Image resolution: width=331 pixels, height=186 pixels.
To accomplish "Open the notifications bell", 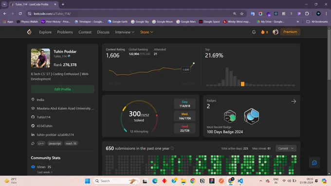I will tap(254, 32).
